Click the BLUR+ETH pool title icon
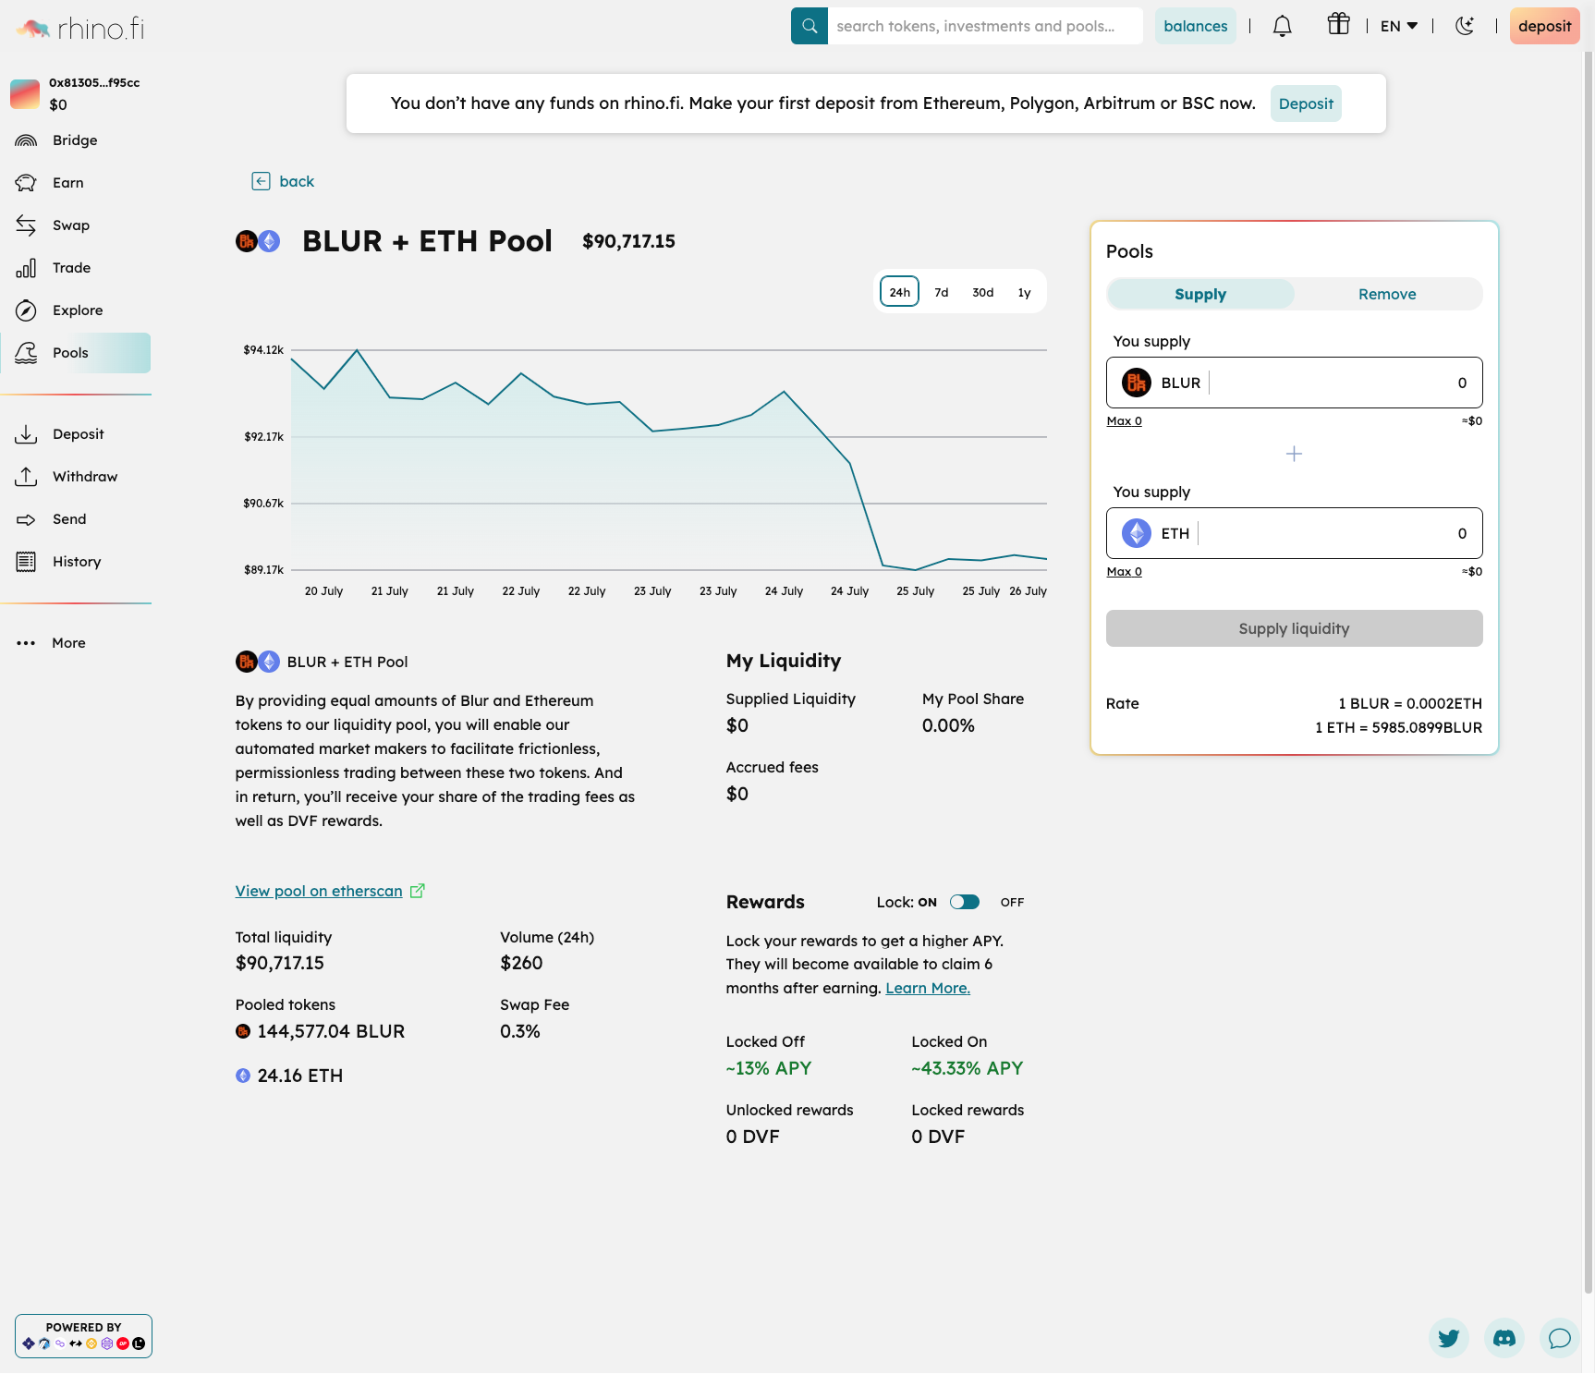 (x=258, y=241)
